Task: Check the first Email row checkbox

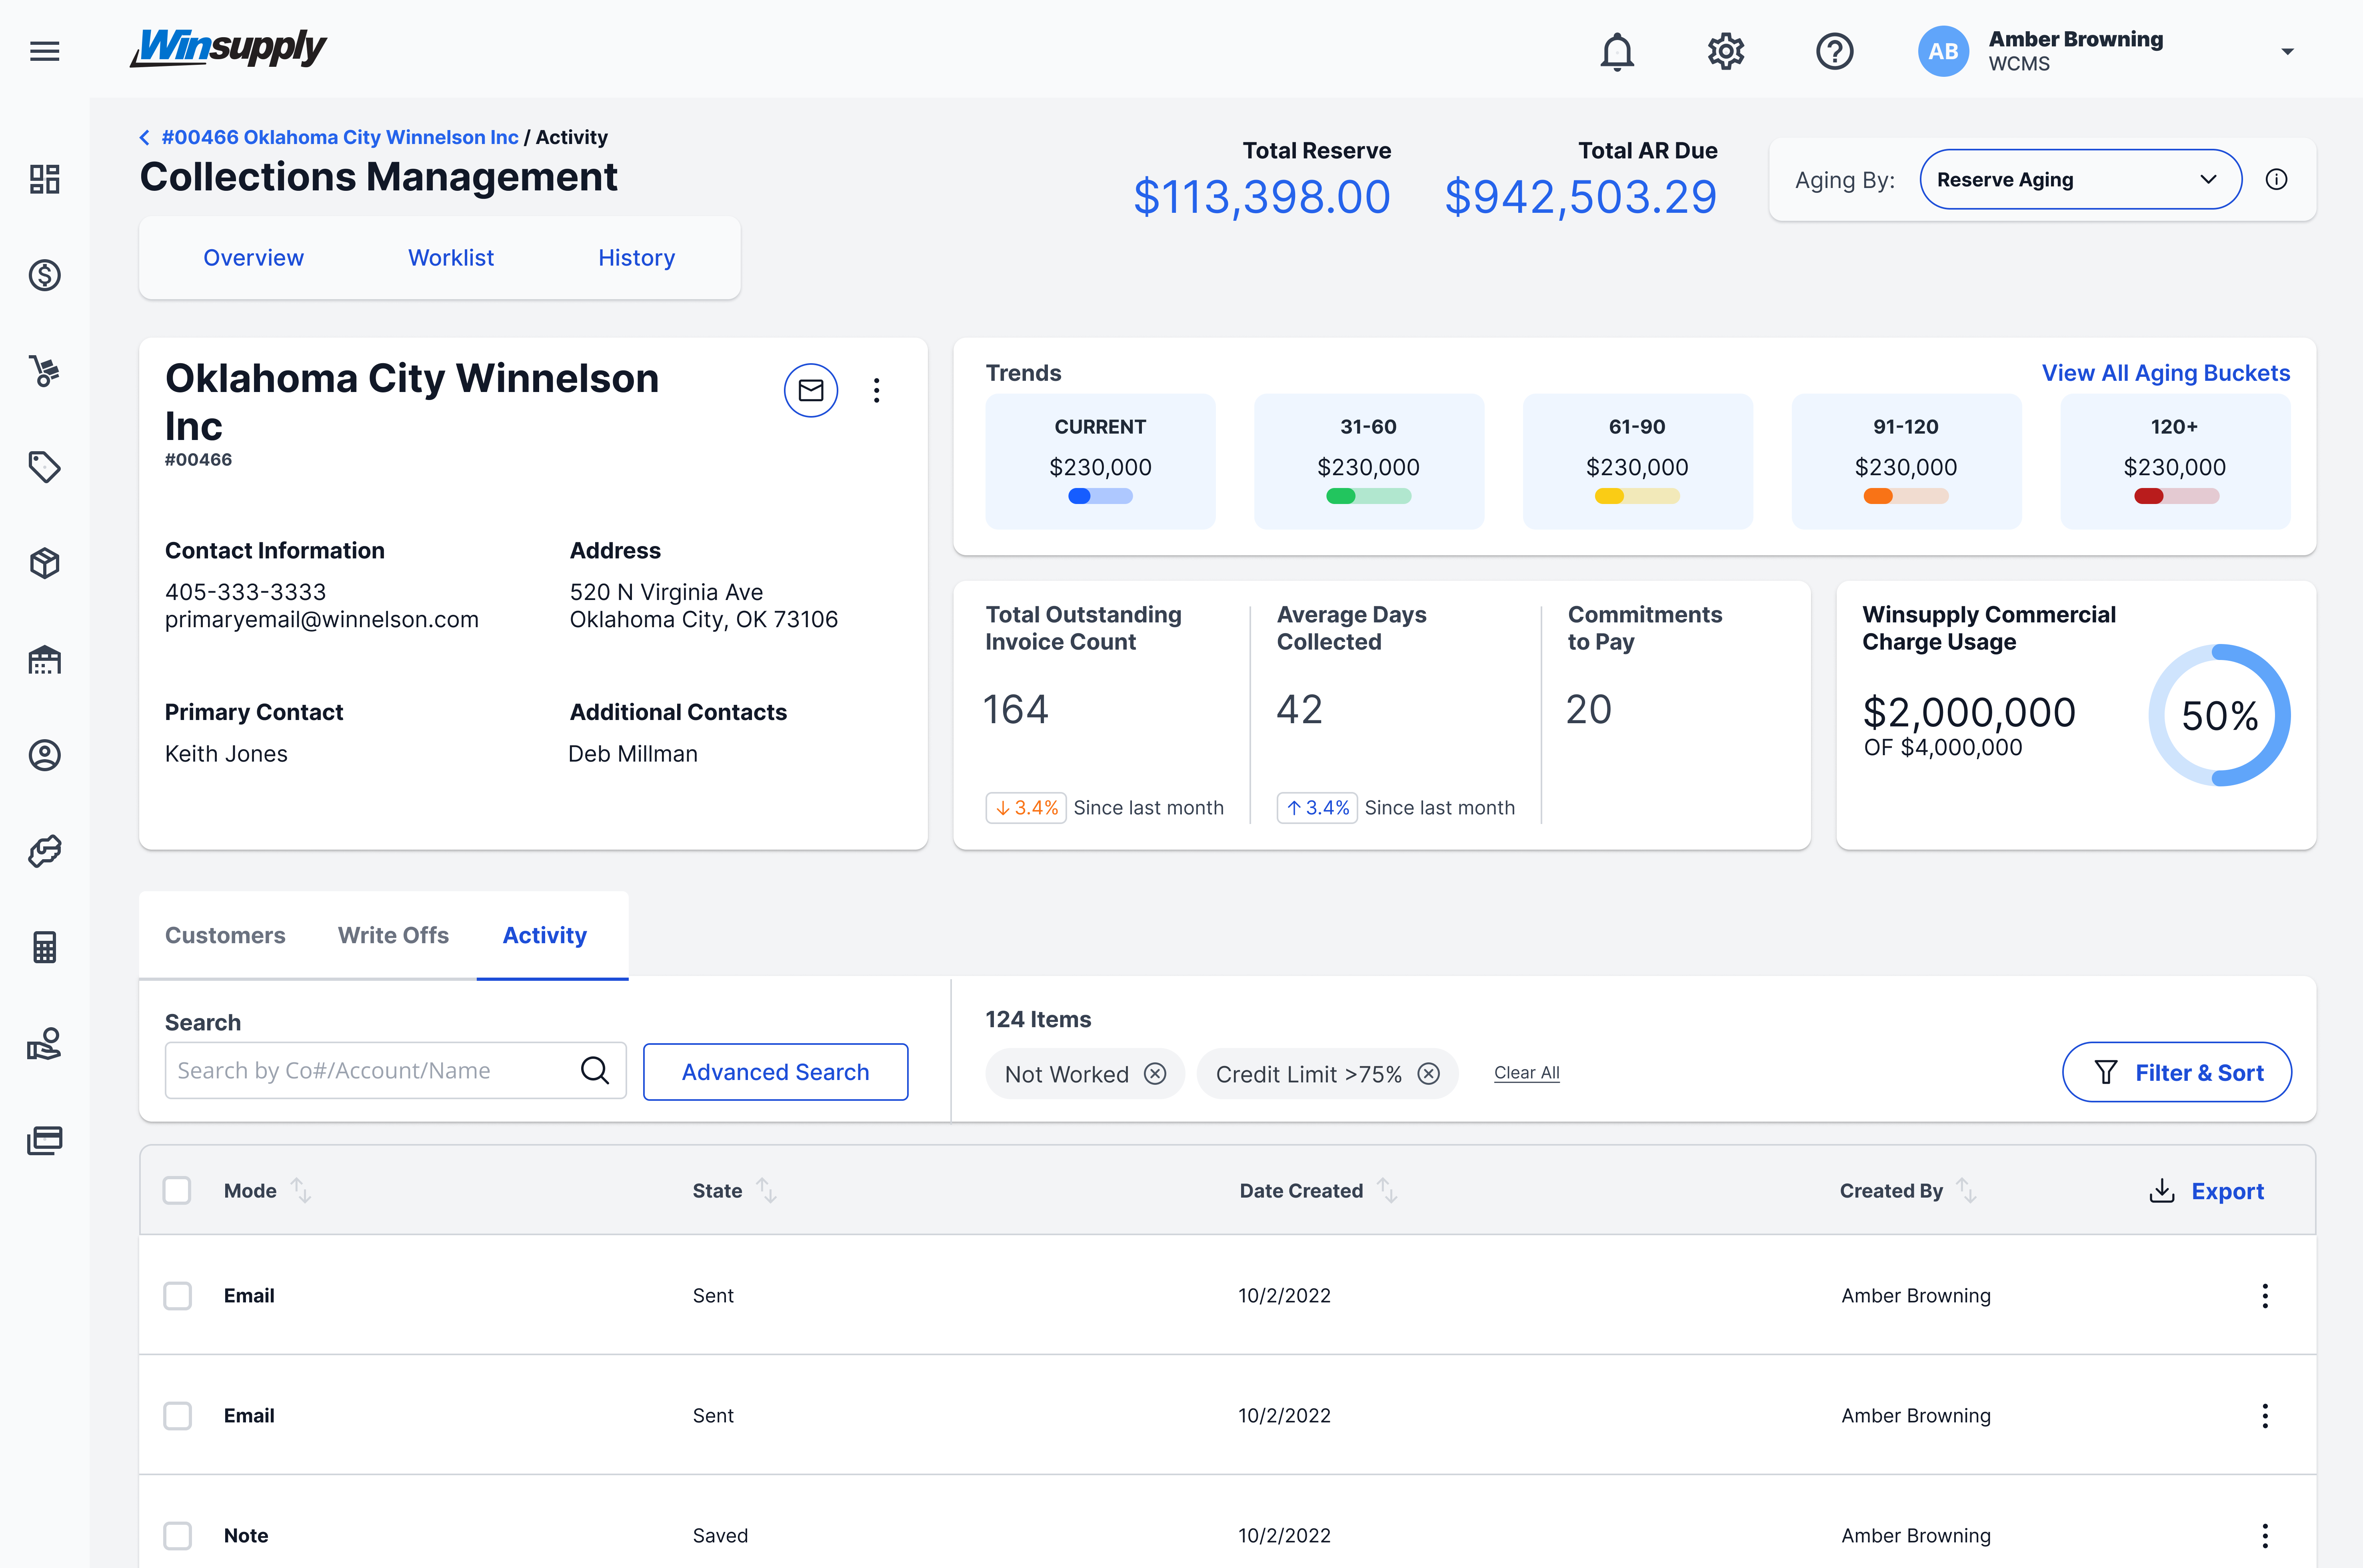Action: point(177,1295)
